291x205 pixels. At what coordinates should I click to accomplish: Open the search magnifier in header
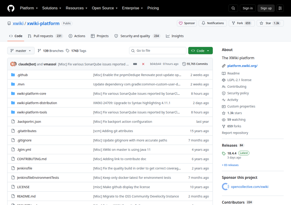click(x=233, y=8)
